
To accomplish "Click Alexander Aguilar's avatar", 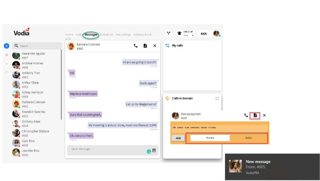I will tap(16, 55).
